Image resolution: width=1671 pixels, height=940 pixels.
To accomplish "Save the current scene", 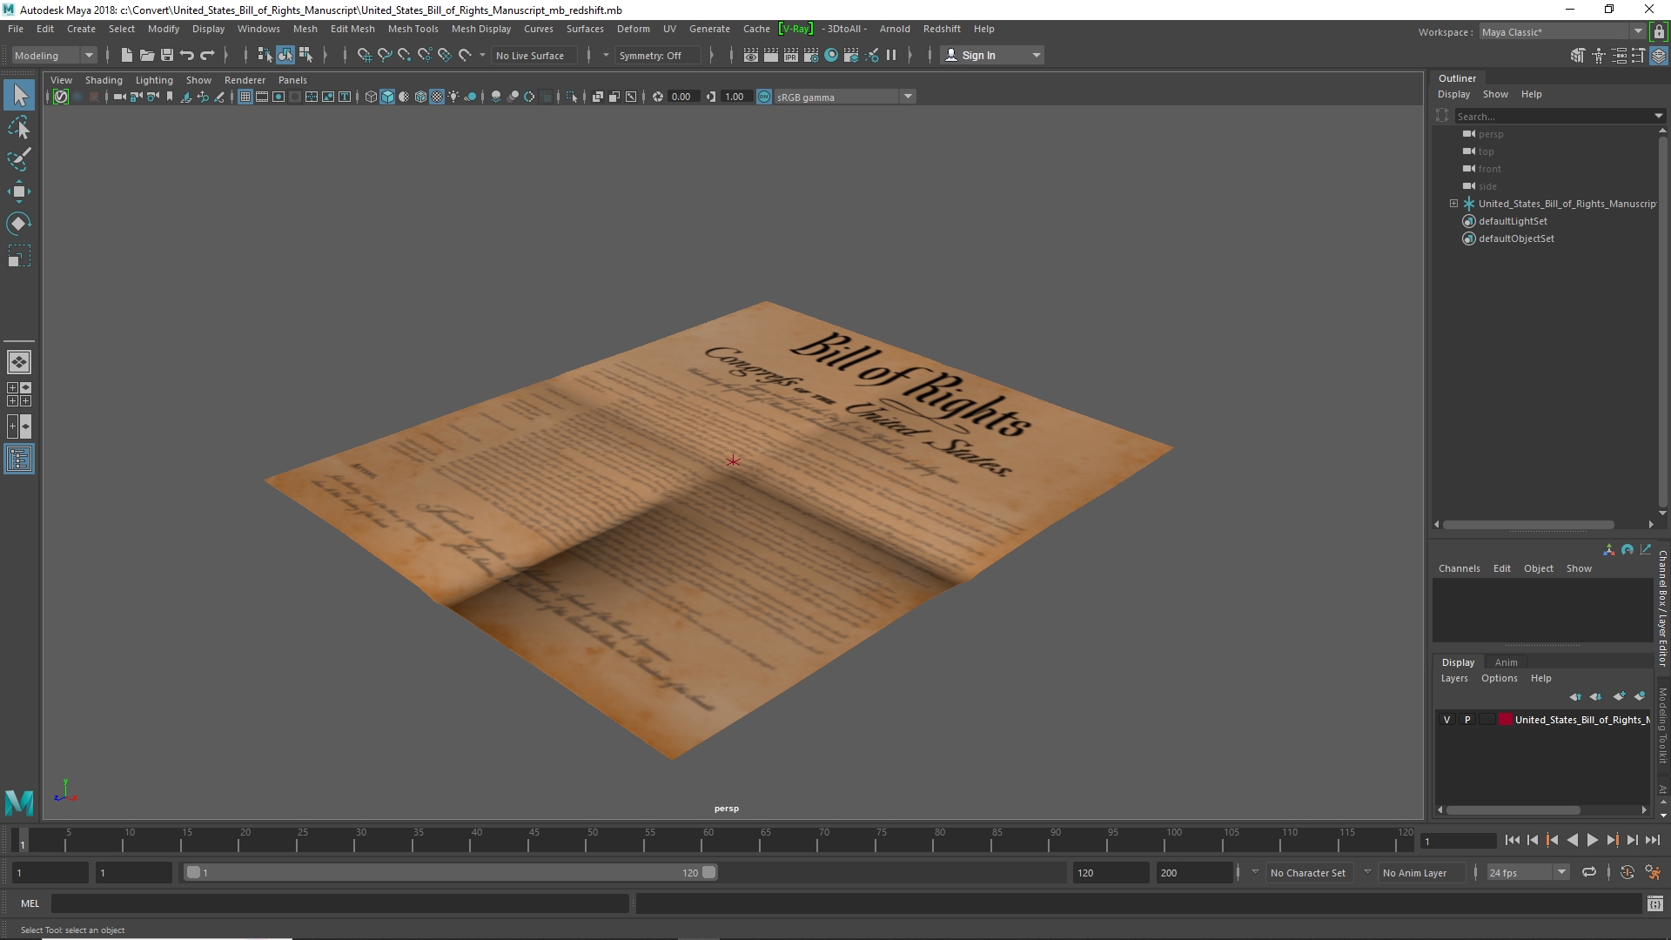I will 167,55.
